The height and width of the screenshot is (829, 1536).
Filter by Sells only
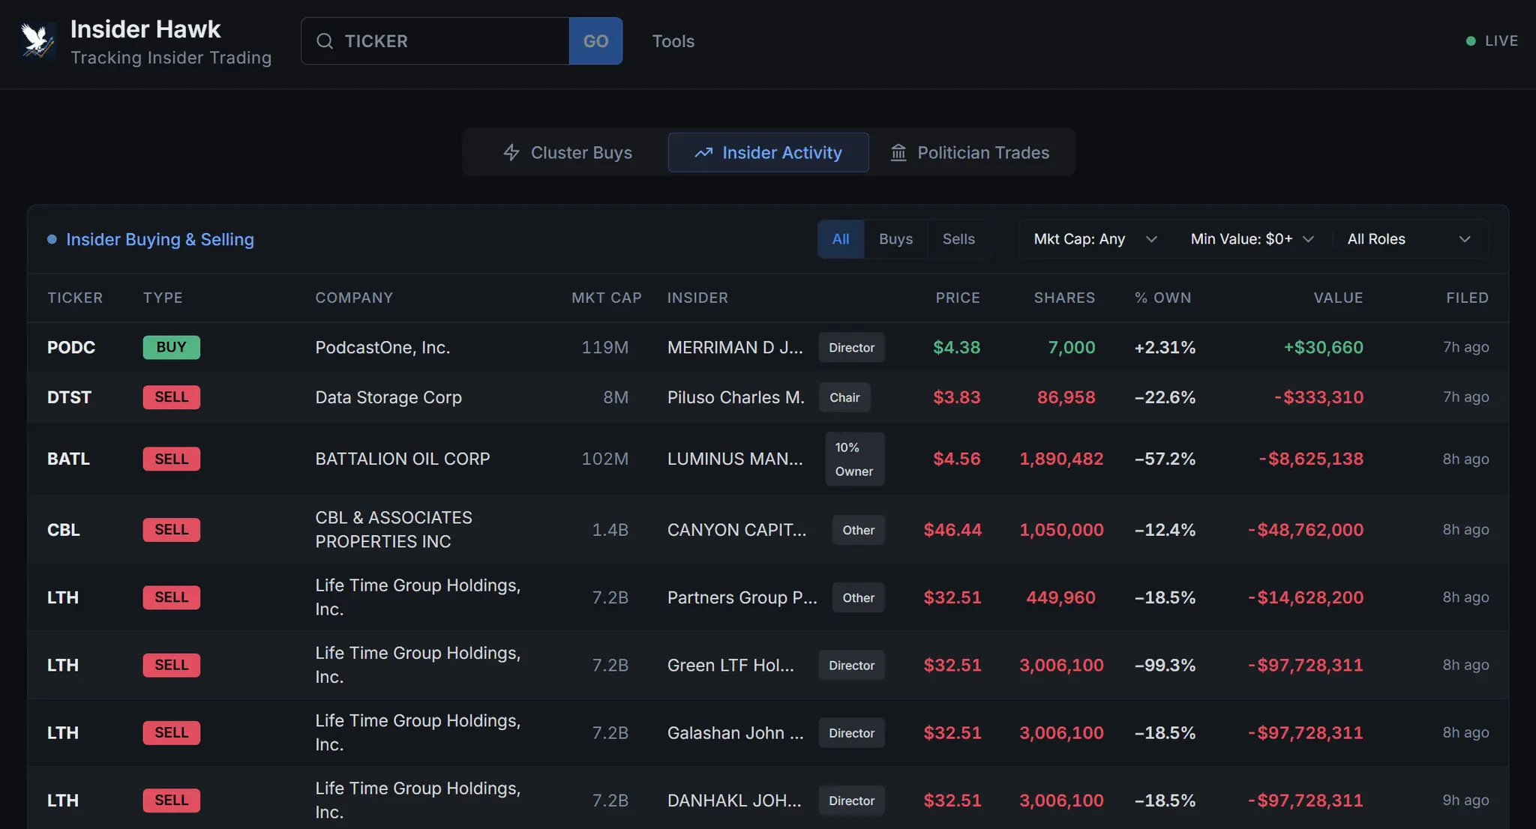click(958, 239)
